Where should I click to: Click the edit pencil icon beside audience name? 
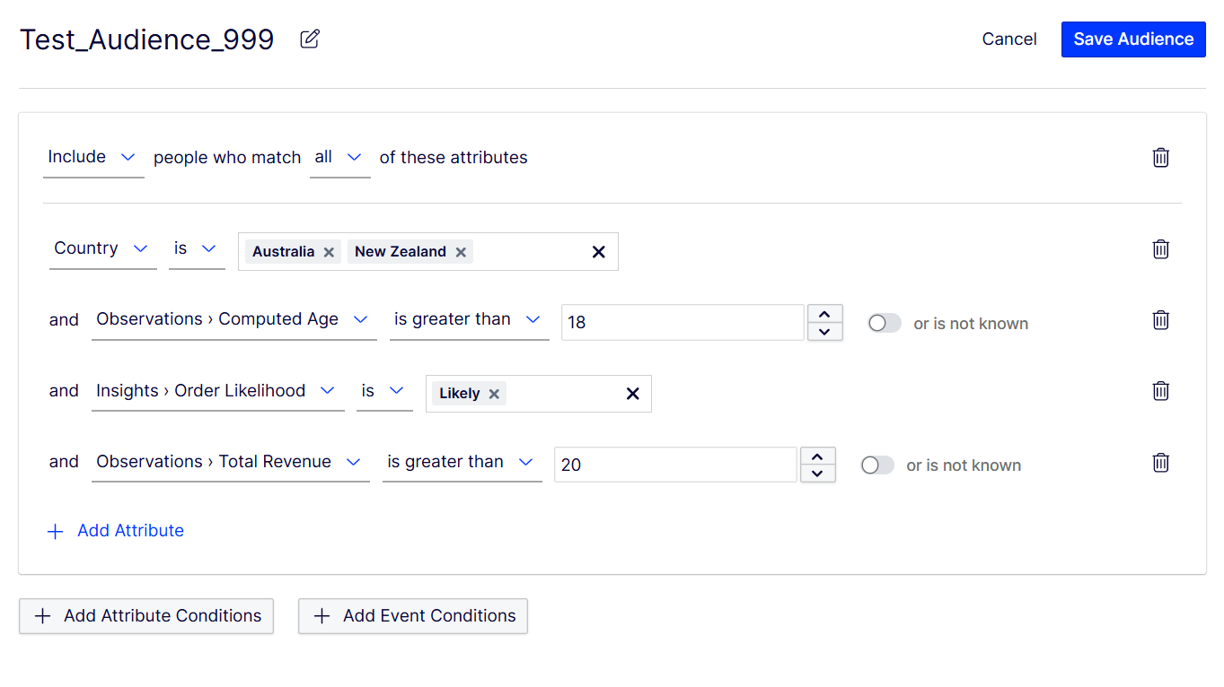coord(310,39)
